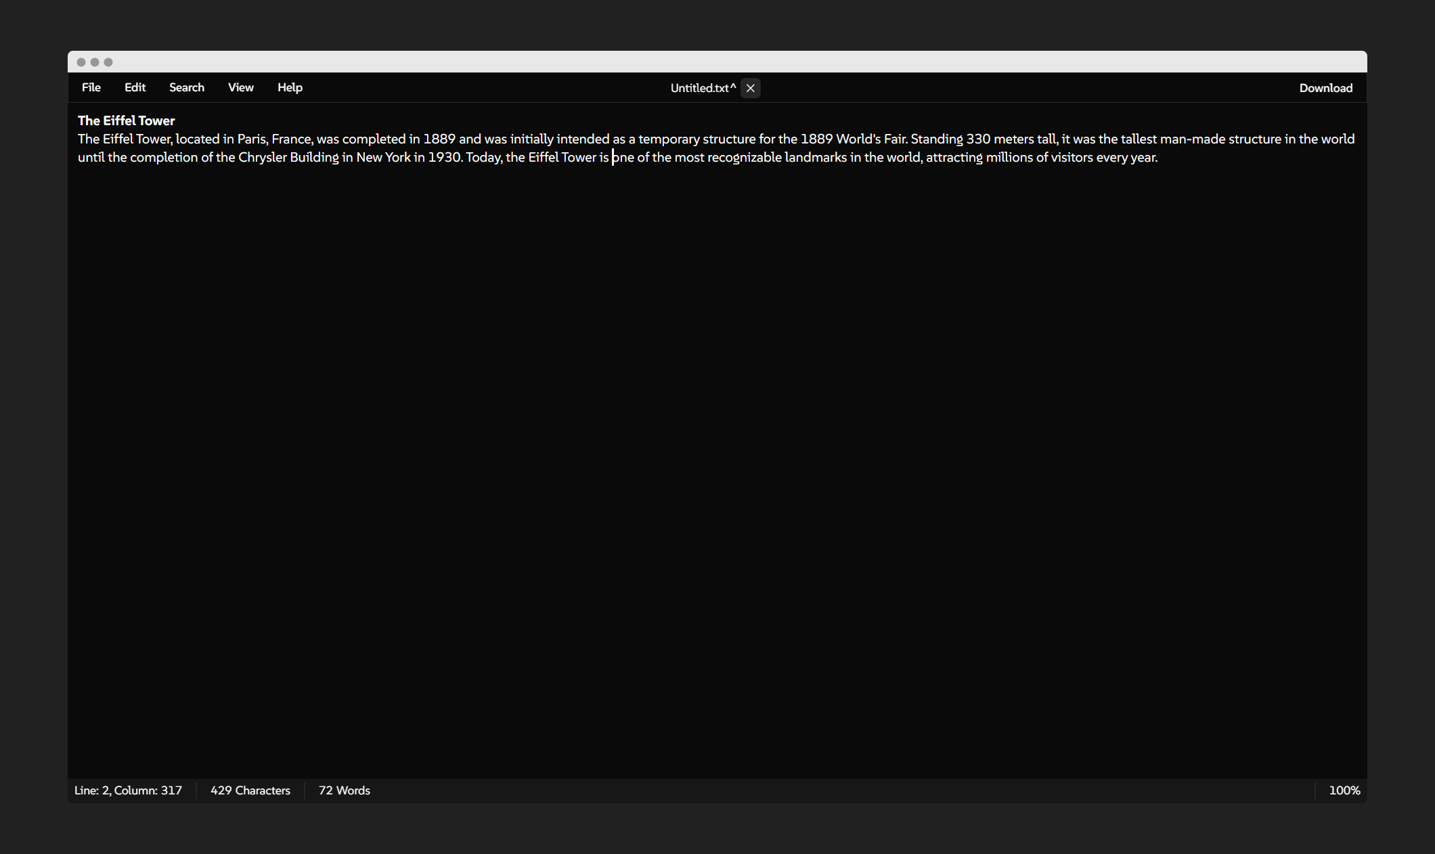Open the File menu

coord(91,87)
